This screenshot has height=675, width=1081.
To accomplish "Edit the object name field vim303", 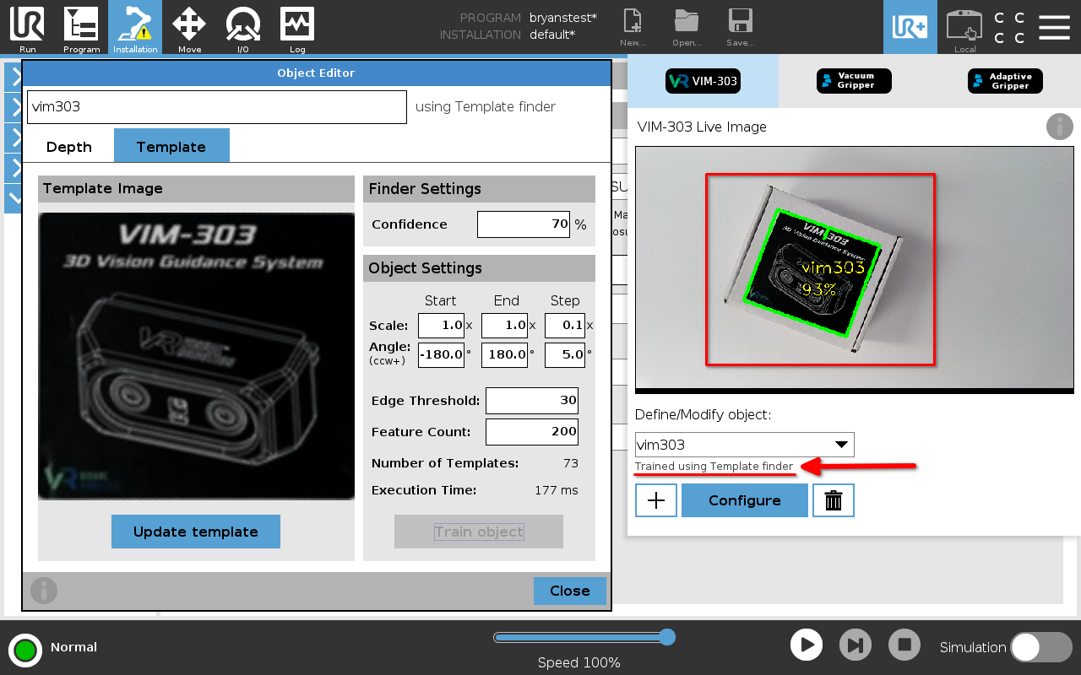I will [217, 107].
